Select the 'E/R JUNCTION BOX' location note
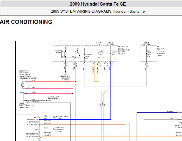The height and width of the screenshot is (141, 182). (x=161, y=51)
